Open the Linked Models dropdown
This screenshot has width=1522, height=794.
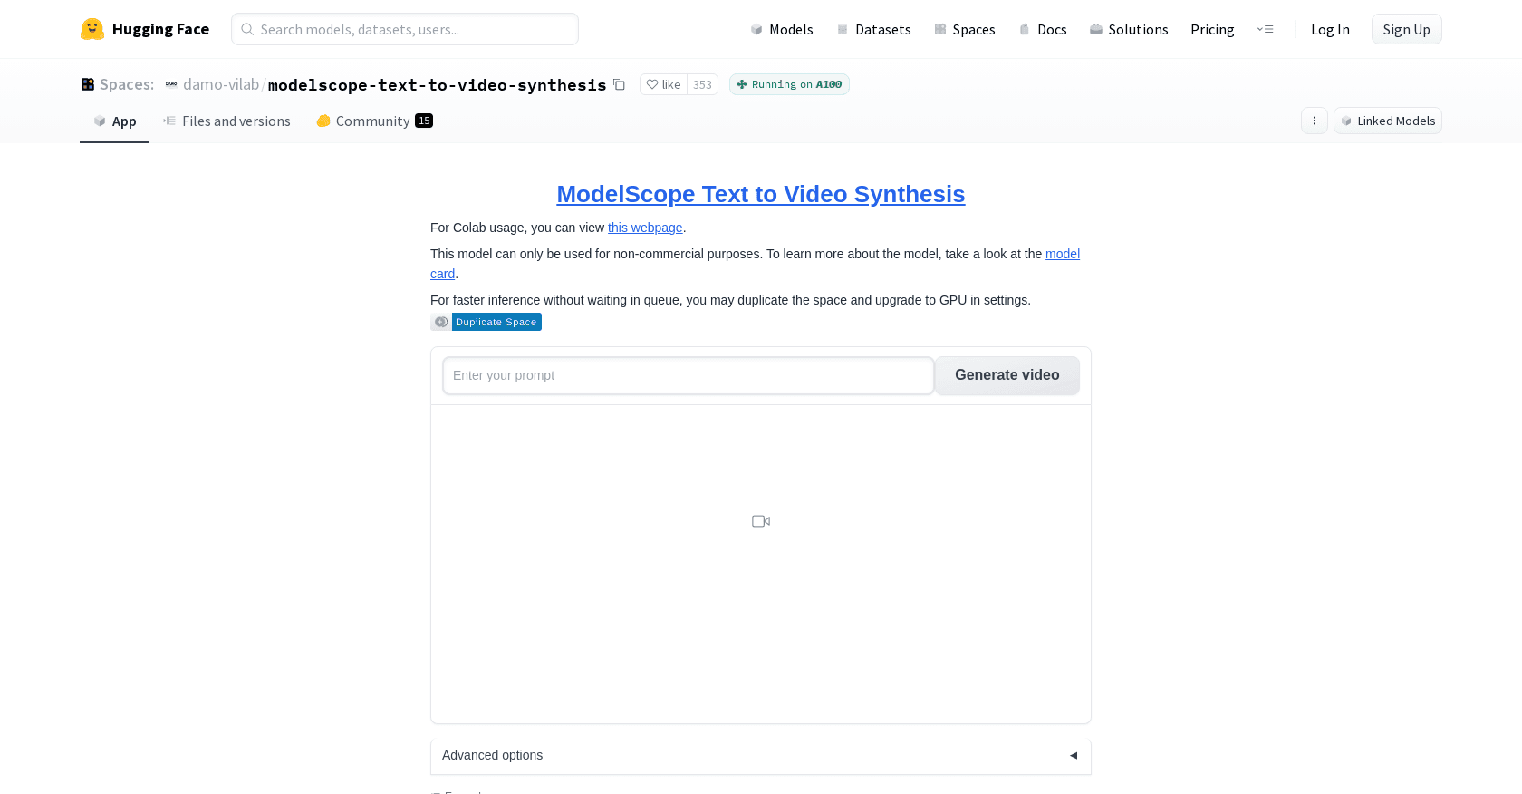(1387, 121)
